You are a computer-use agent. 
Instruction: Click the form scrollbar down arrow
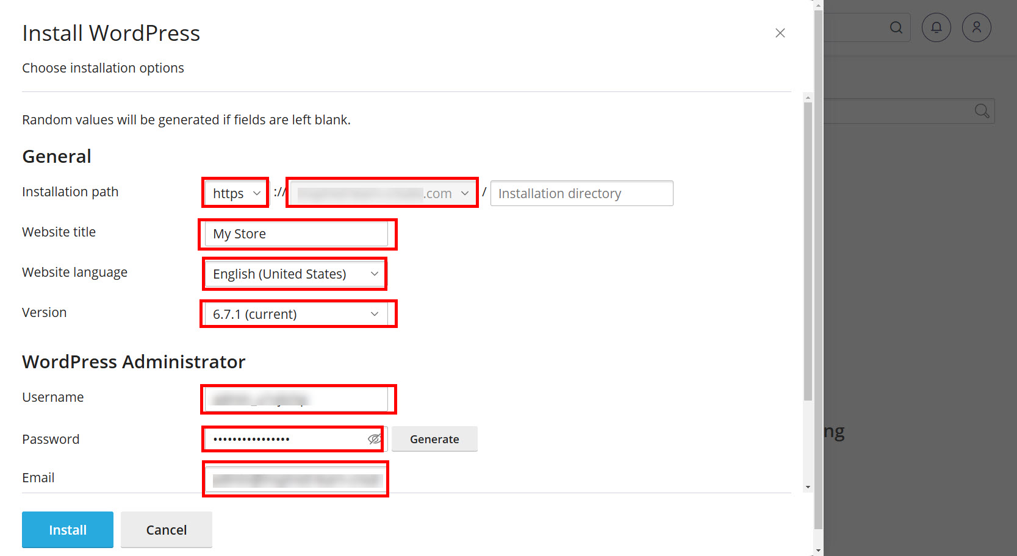click(x=808, y=487)
